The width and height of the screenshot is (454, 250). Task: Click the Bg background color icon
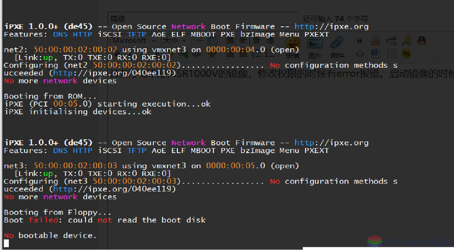[x=406, y=54]
